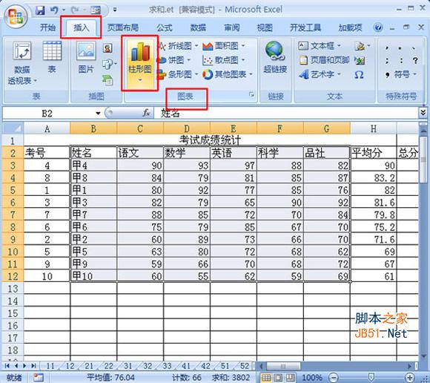Select all cells with corner button
This screenshot has width=430, height=383.
pyautogui.click(x=13, y=128)
